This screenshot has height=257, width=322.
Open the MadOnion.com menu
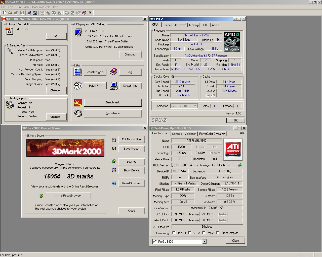point(41,7)
